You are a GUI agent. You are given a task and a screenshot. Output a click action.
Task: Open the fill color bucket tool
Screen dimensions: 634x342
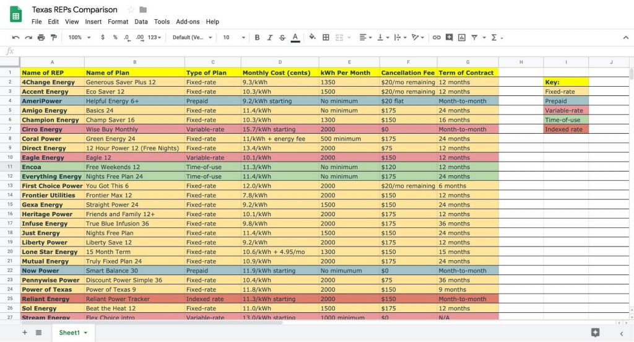coord(312,37)
